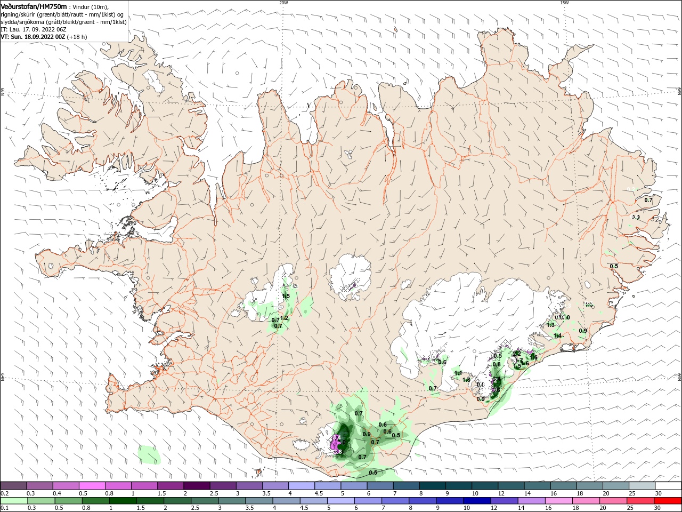Pick the snow scale swatch between 2.5 and 3
Screen dimensions: 682x512
click(223, 485)
